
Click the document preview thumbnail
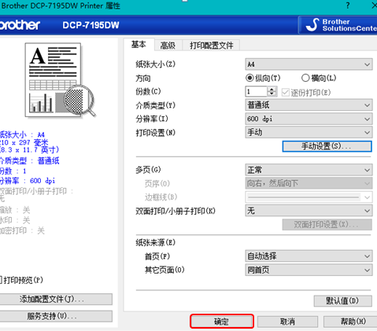(60, 80)
